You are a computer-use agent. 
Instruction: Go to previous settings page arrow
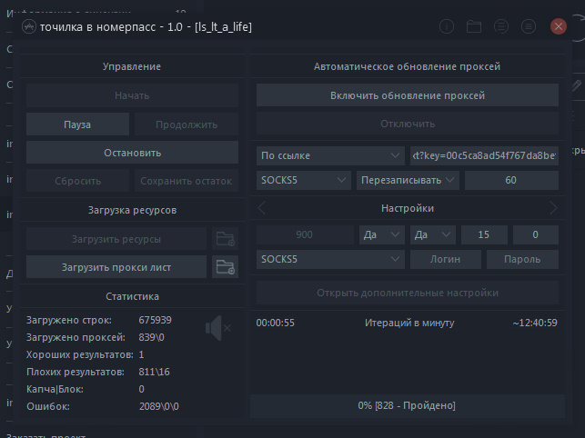coord(263,208)
